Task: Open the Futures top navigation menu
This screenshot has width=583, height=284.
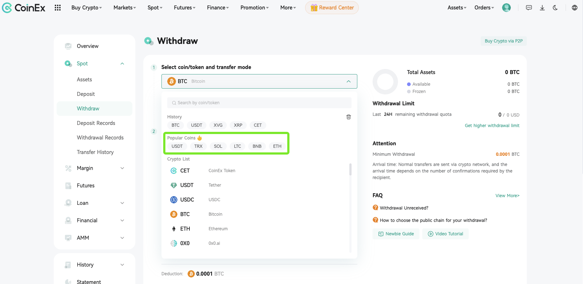Action: pos(184,8)
